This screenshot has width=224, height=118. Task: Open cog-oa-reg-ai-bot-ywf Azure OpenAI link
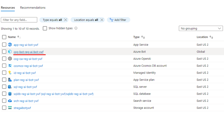pyautogui.click(x=28, y=59)
